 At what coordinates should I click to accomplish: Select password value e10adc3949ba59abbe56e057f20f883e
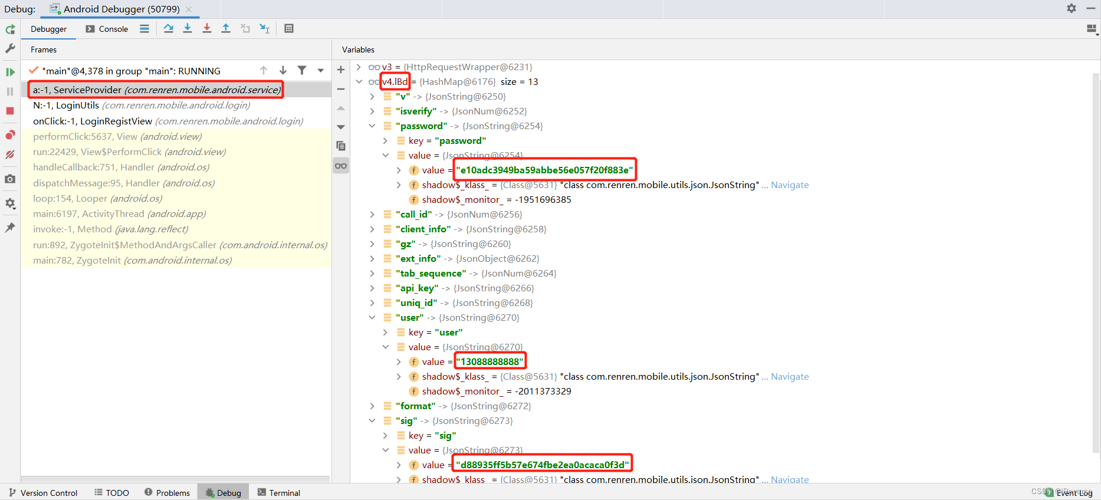pos(544,170)
